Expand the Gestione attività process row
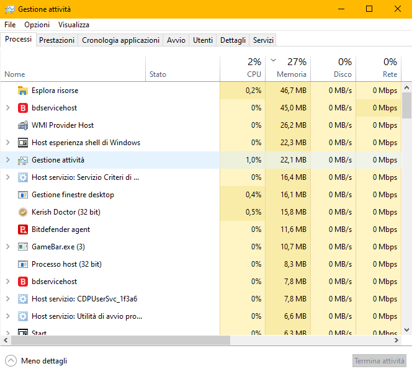Image resolution: width=412 pixels, height=374 pixels. (7, 160)
